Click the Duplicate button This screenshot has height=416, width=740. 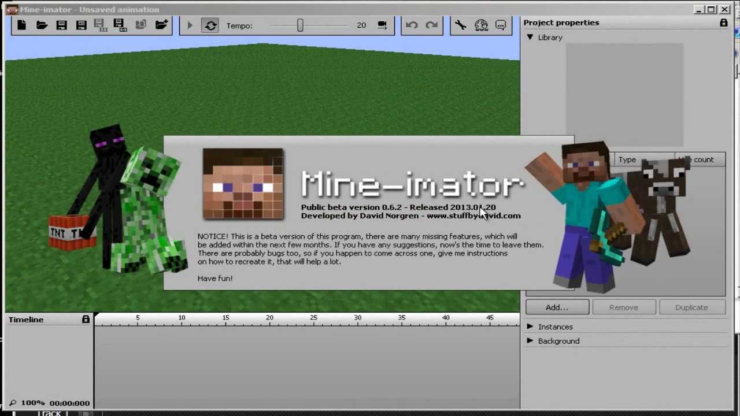coord(691,307)
